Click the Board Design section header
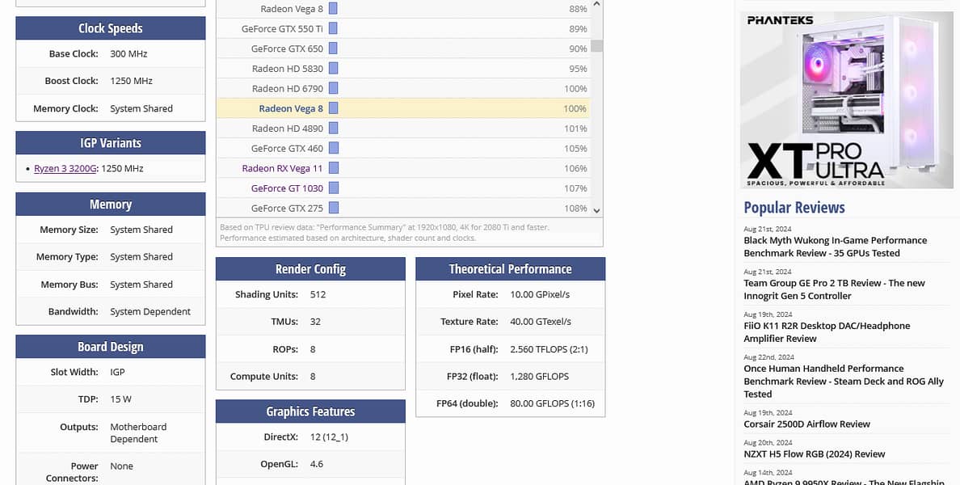This screenshot has height=485, width=960. tap(110, 347)
